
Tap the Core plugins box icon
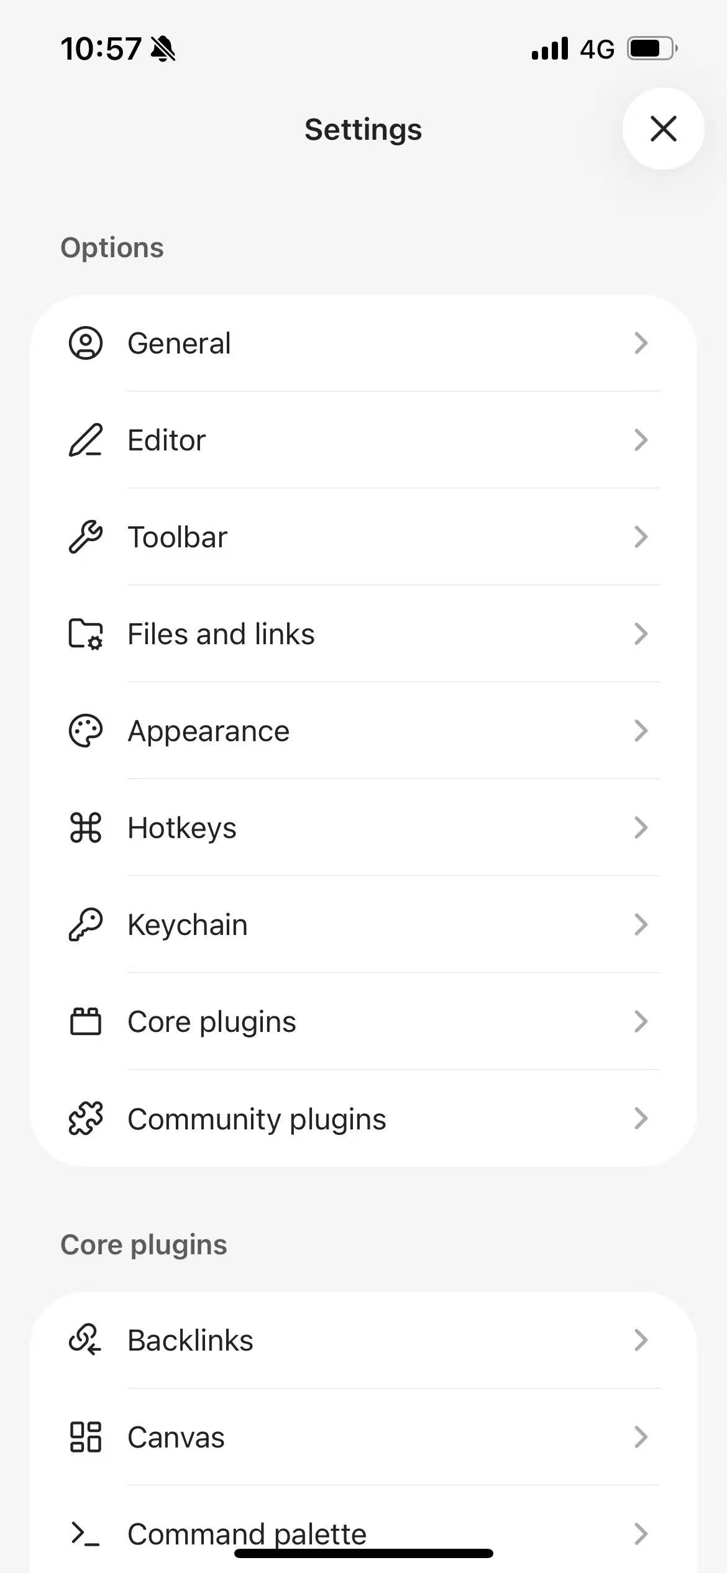coord(85,1021)
